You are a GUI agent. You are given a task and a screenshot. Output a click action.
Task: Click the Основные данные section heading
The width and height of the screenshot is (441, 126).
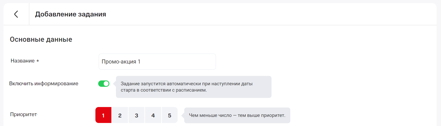(x=41, y=39)
